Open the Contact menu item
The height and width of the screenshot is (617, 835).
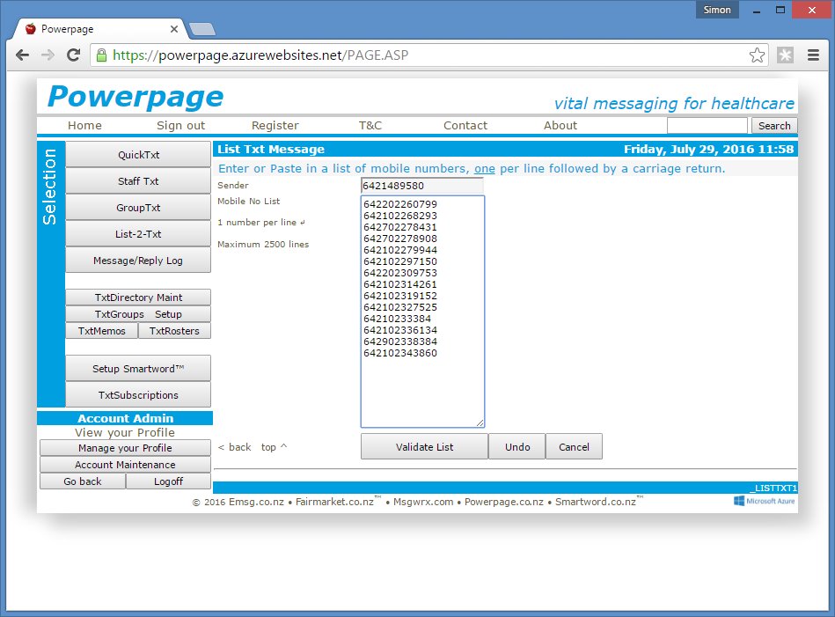pos(465,126)
